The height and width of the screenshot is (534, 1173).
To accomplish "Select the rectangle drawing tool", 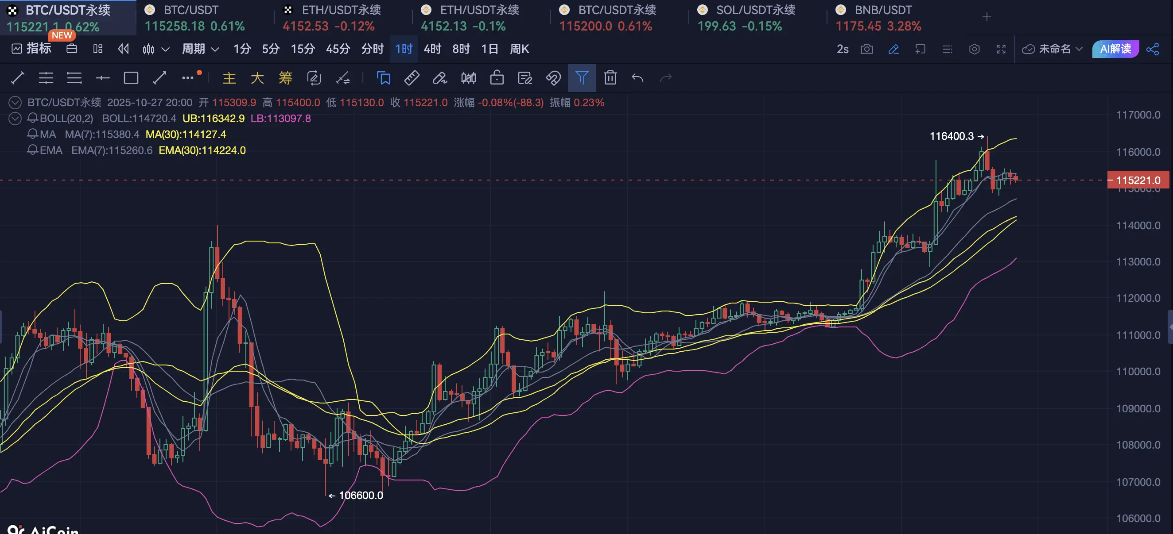I will pos(131,78).
